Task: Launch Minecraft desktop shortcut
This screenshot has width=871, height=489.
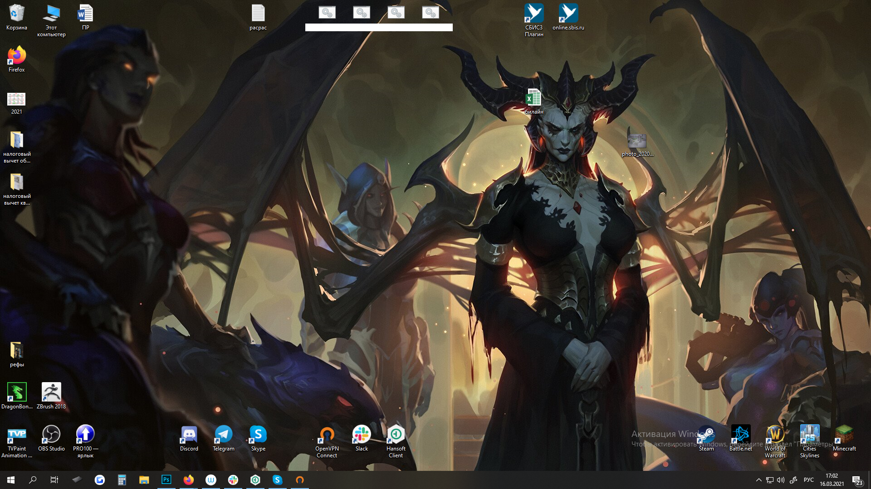Action: tap(844, 438)
